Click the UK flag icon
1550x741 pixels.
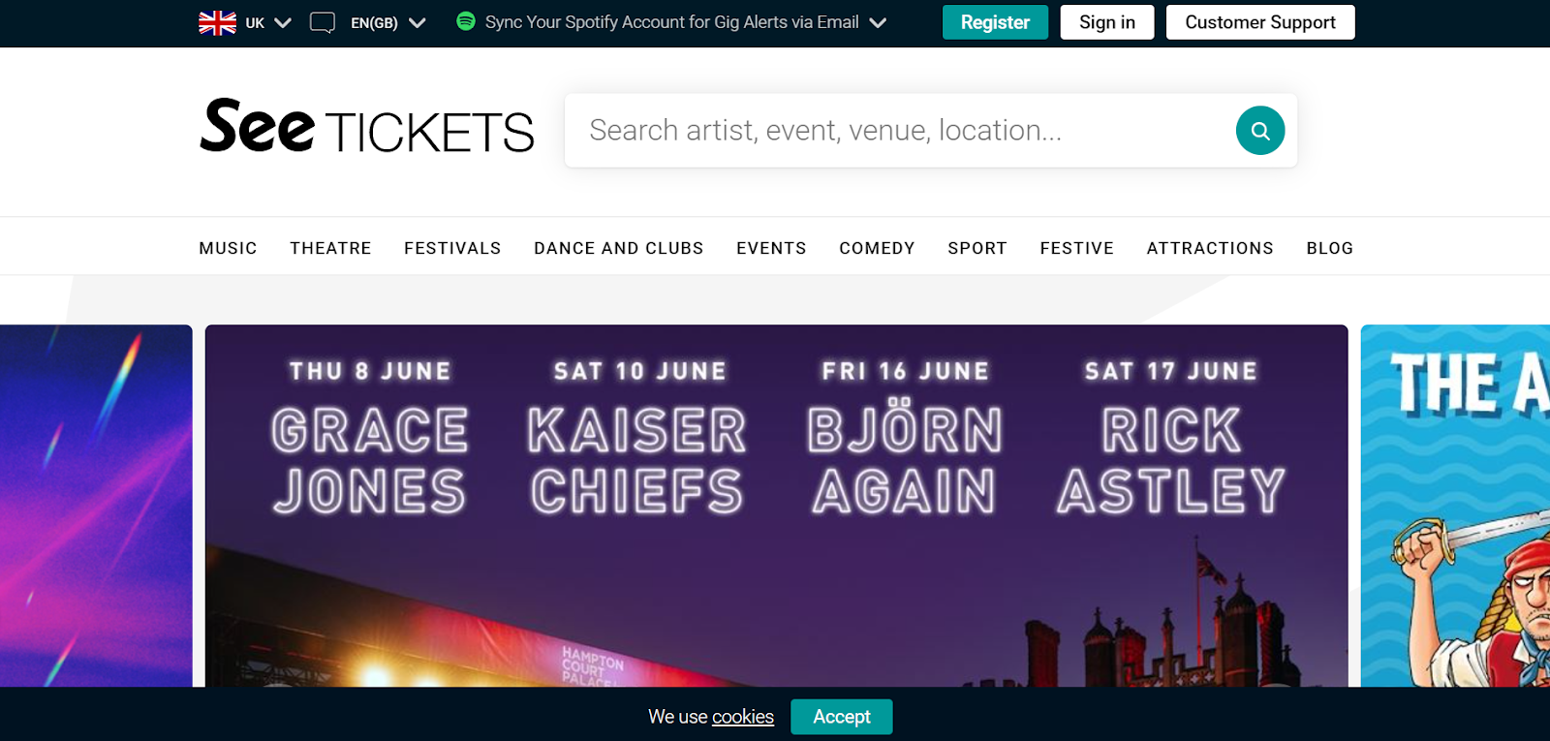coord(217,22)
